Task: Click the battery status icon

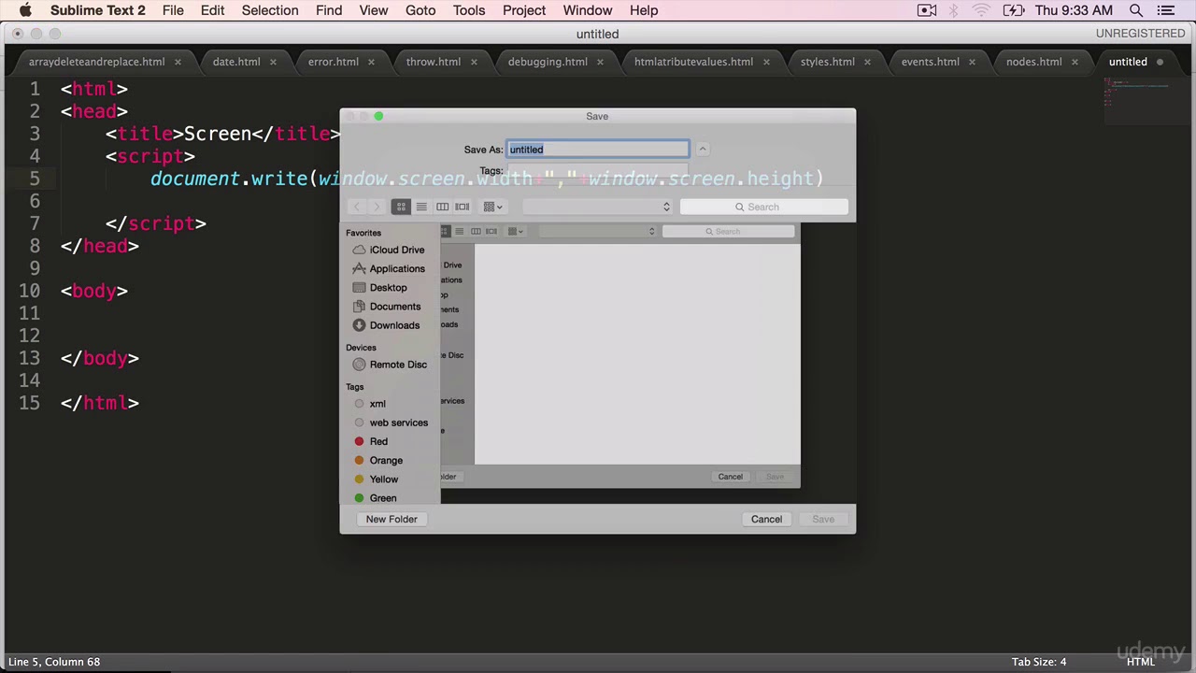Action: (x=1014, y=10)
